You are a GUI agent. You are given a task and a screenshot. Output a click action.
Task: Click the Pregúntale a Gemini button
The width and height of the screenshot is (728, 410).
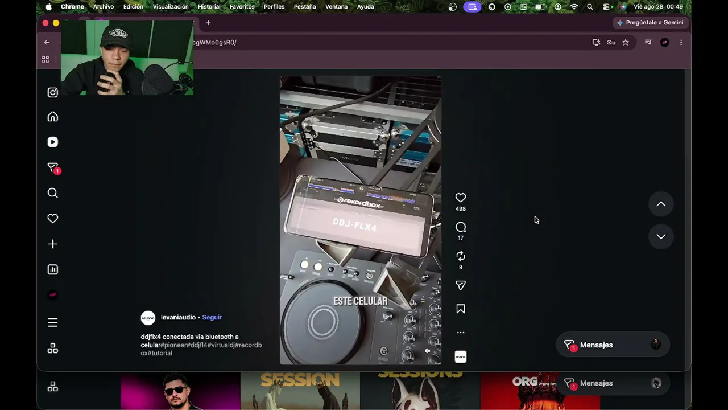(x=650, y=23)
